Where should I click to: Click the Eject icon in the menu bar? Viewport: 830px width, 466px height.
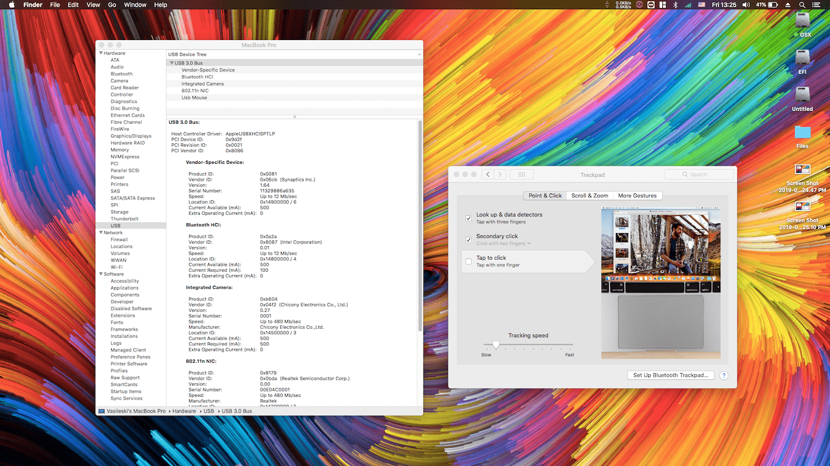(x=788, y=4)
